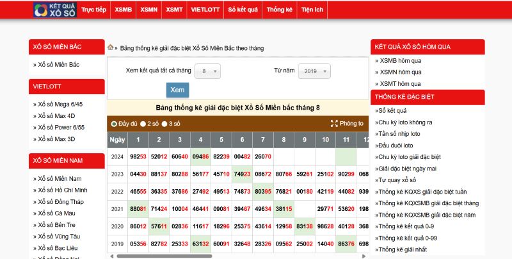Viewport: 512px width, 259px height.
Task: Select the Đầy đủ radio option
Action: 115,124
